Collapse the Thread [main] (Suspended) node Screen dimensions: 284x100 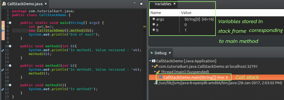[x=155, y=72]
